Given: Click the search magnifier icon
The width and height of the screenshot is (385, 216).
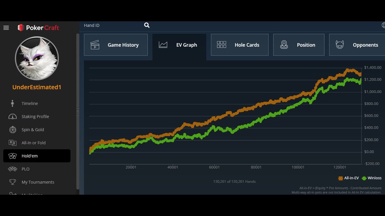Looking at the screenshot, I should pos(147,25).
